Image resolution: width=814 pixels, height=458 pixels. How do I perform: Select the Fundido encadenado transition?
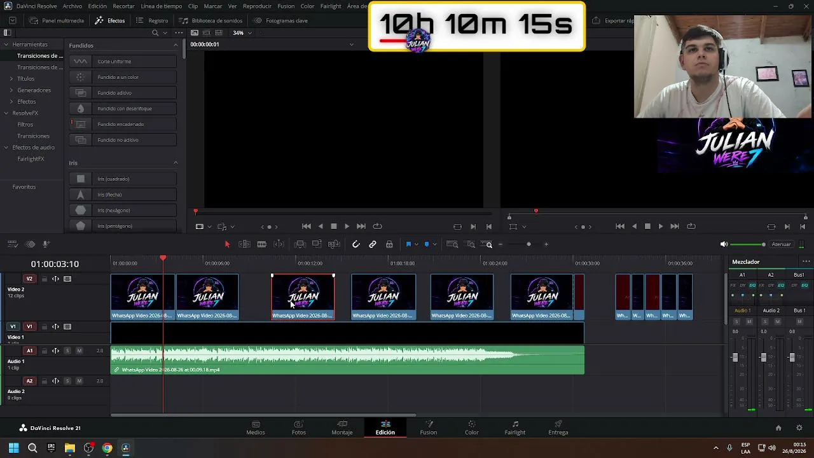point(123,124)
